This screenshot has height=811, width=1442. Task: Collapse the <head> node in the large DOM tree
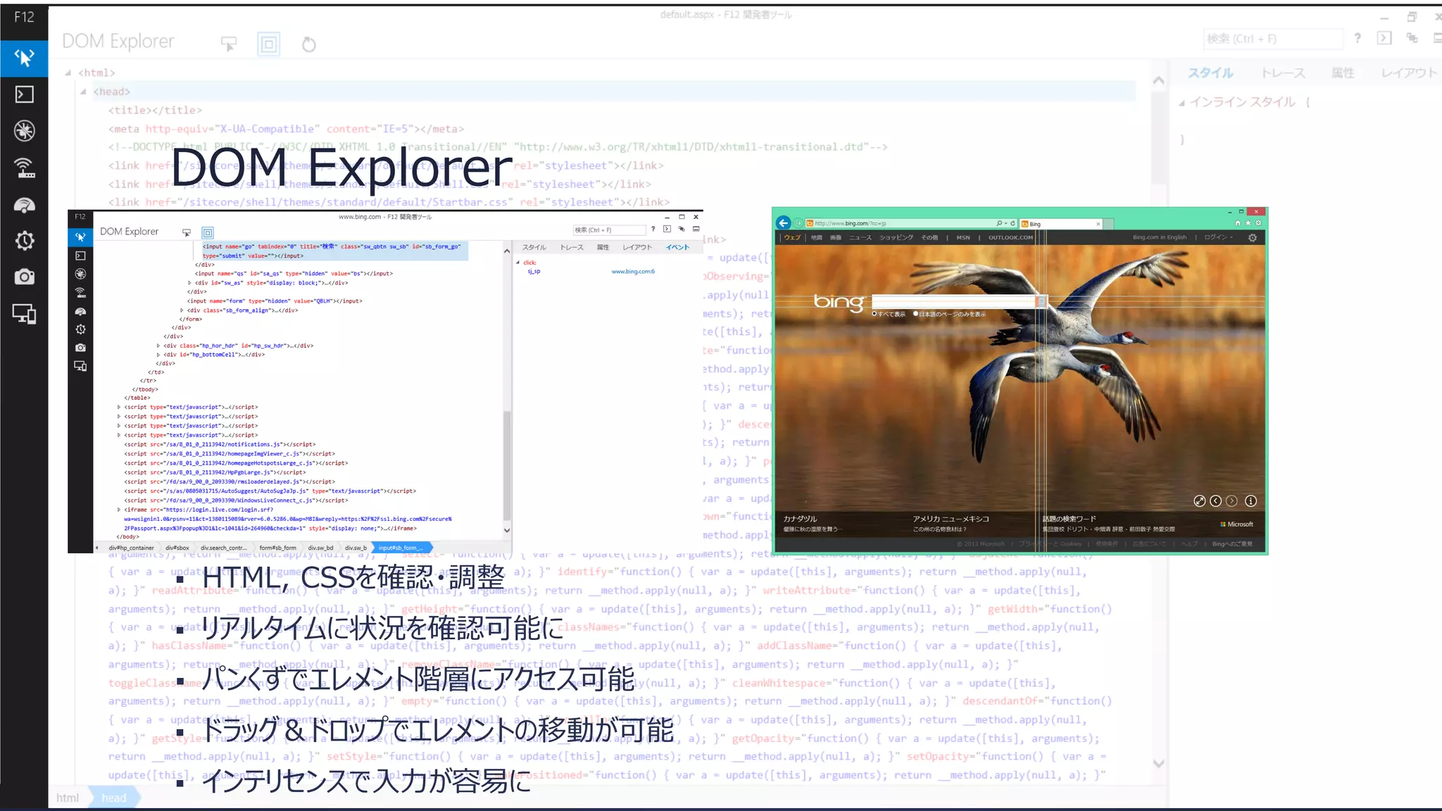(x=83, y=92)
